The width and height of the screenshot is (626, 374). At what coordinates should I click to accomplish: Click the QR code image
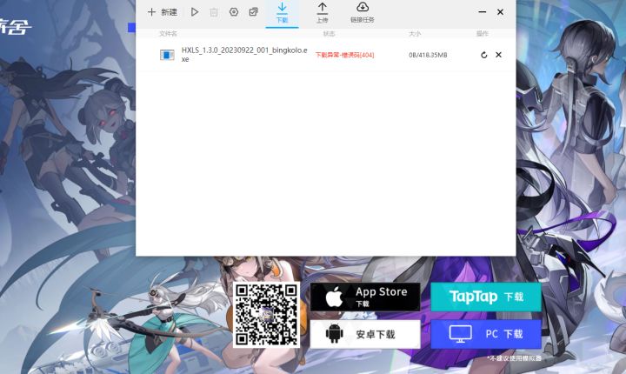pyautogui.click(x=266, y=315)
